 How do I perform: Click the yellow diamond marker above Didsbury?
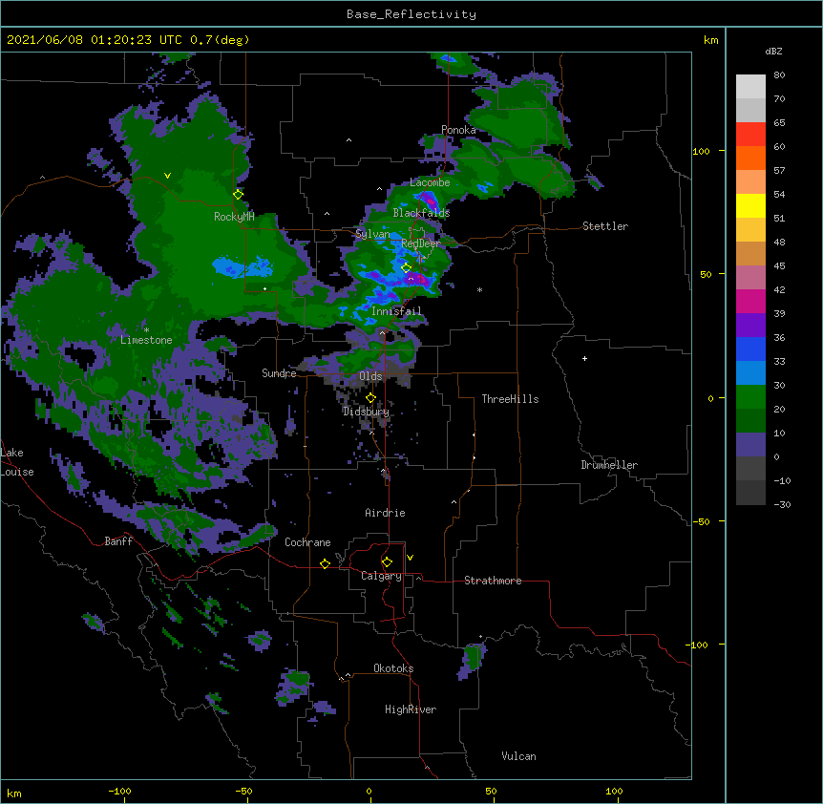click(370, 398)
